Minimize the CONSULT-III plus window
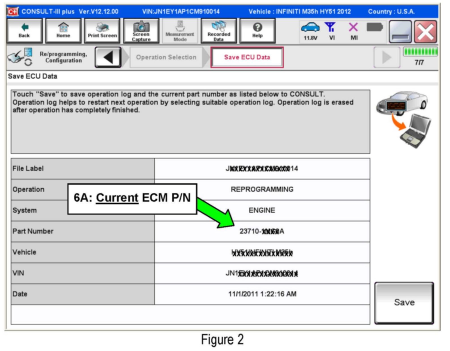Viewport: 450px width, 351px height. 400,32
